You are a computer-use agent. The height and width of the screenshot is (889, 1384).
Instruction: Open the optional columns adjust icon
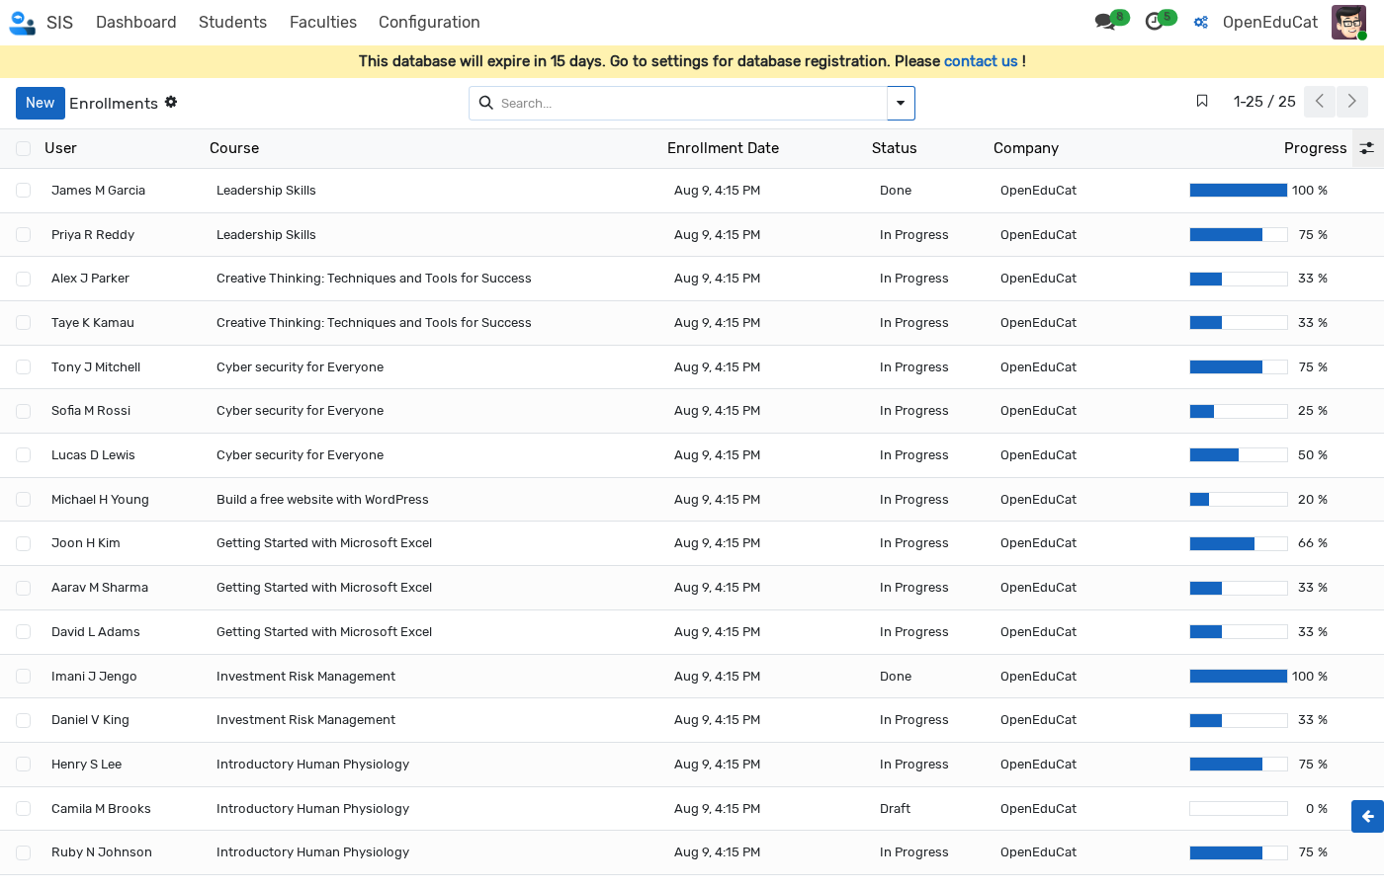1367,148
